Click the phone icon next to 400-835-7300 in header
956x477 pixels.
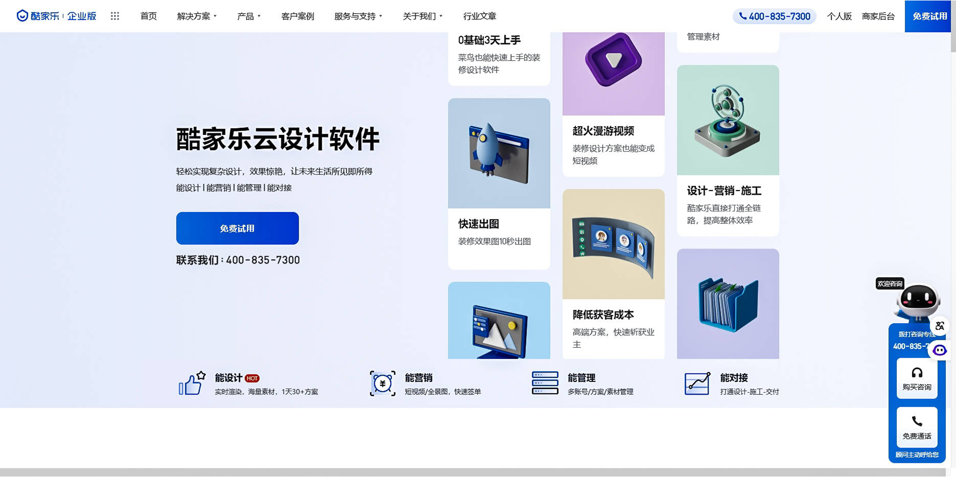pyautogui.click(x=743, y=16)
